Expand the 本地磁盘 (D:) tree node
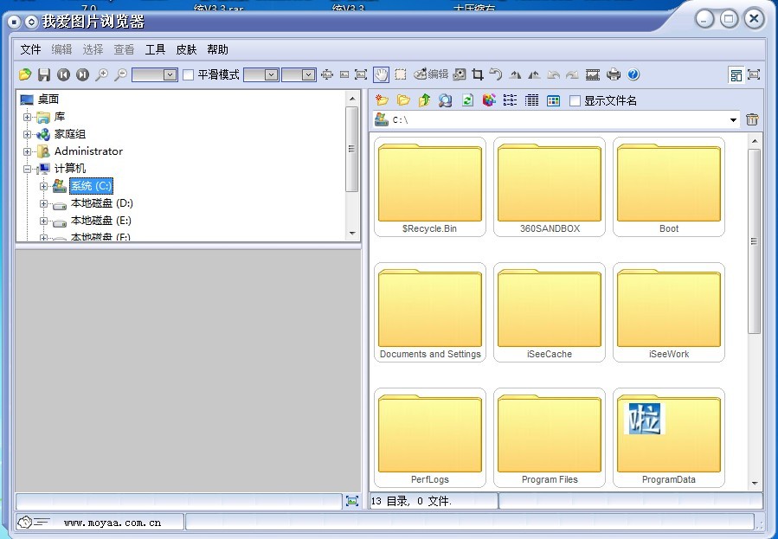The image size is (778, 539). click(x=44, y=203)
